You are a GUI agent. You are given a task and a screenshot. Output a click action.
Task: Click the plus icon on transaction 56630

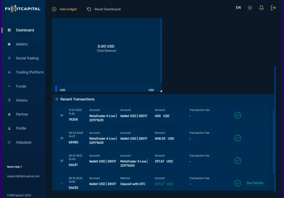62,183
